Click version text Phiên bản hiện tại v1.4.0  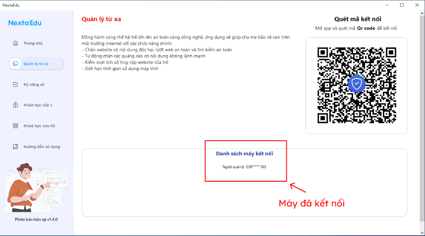(x=36, y=220)
